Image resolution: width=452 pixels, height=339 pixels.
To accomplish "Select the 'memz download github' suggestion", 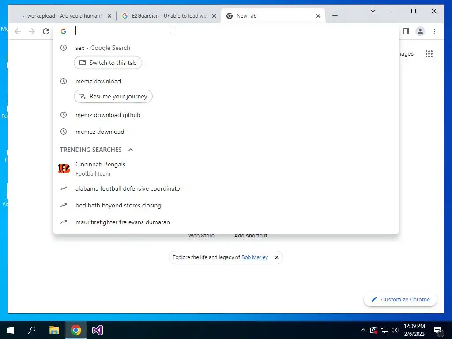I will [x=226, y=115].
